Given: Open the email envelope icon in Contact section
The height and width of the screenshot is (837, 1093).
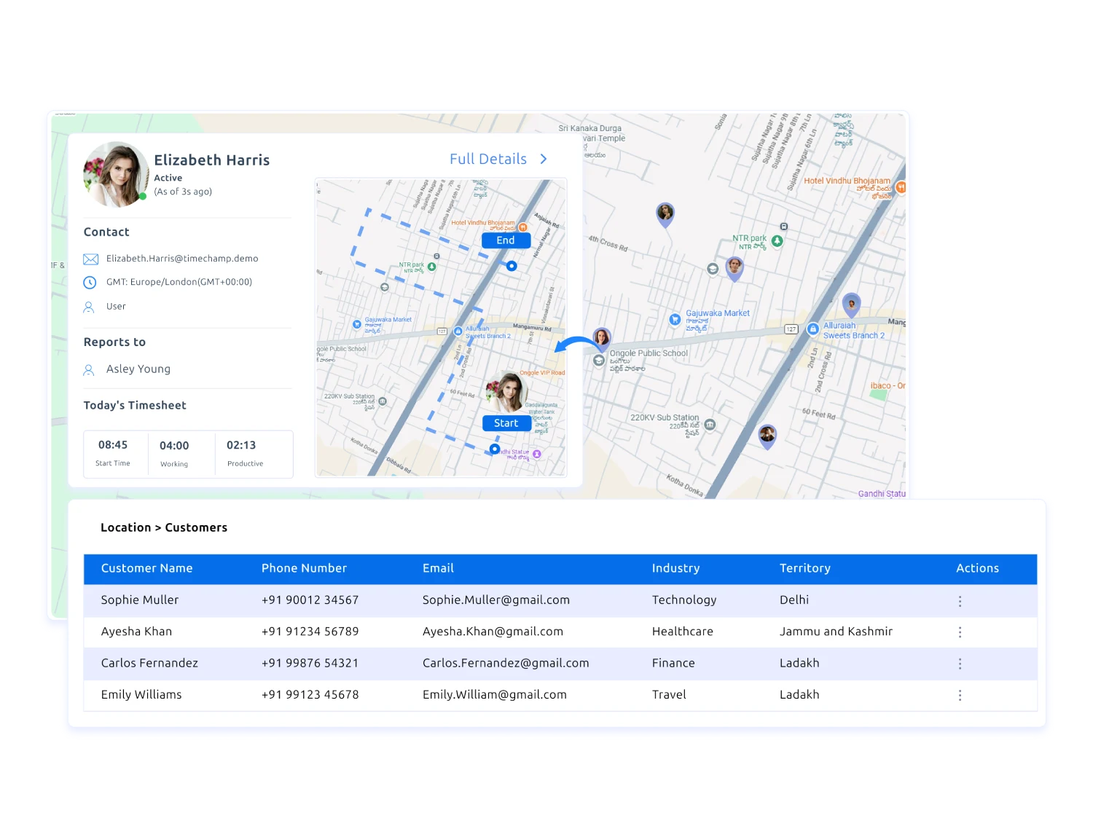Looking at the screenshot, I should (x=90, y=259).
